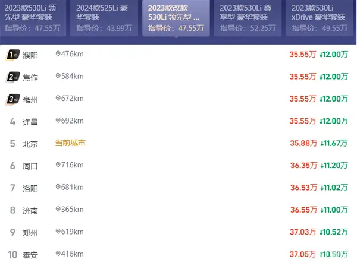
Task: Click the rank 3 bronze badge icon
Action: [x=12, y=100]
